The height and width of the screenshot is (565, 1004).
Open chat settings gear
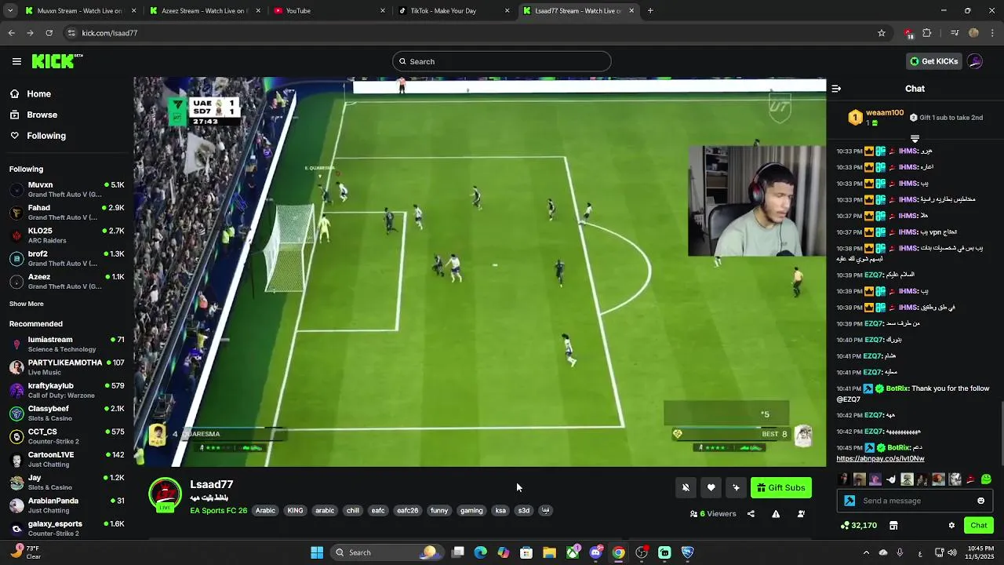click(951, 526)
